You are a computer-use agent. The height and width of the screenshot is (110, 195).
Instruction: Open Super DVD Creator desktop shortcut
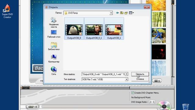7,11
